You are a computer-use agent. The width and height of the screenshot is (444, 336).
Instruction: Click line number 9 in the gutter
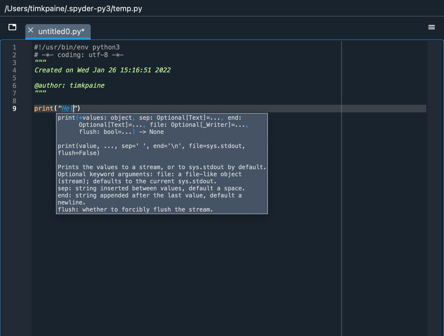14,109
